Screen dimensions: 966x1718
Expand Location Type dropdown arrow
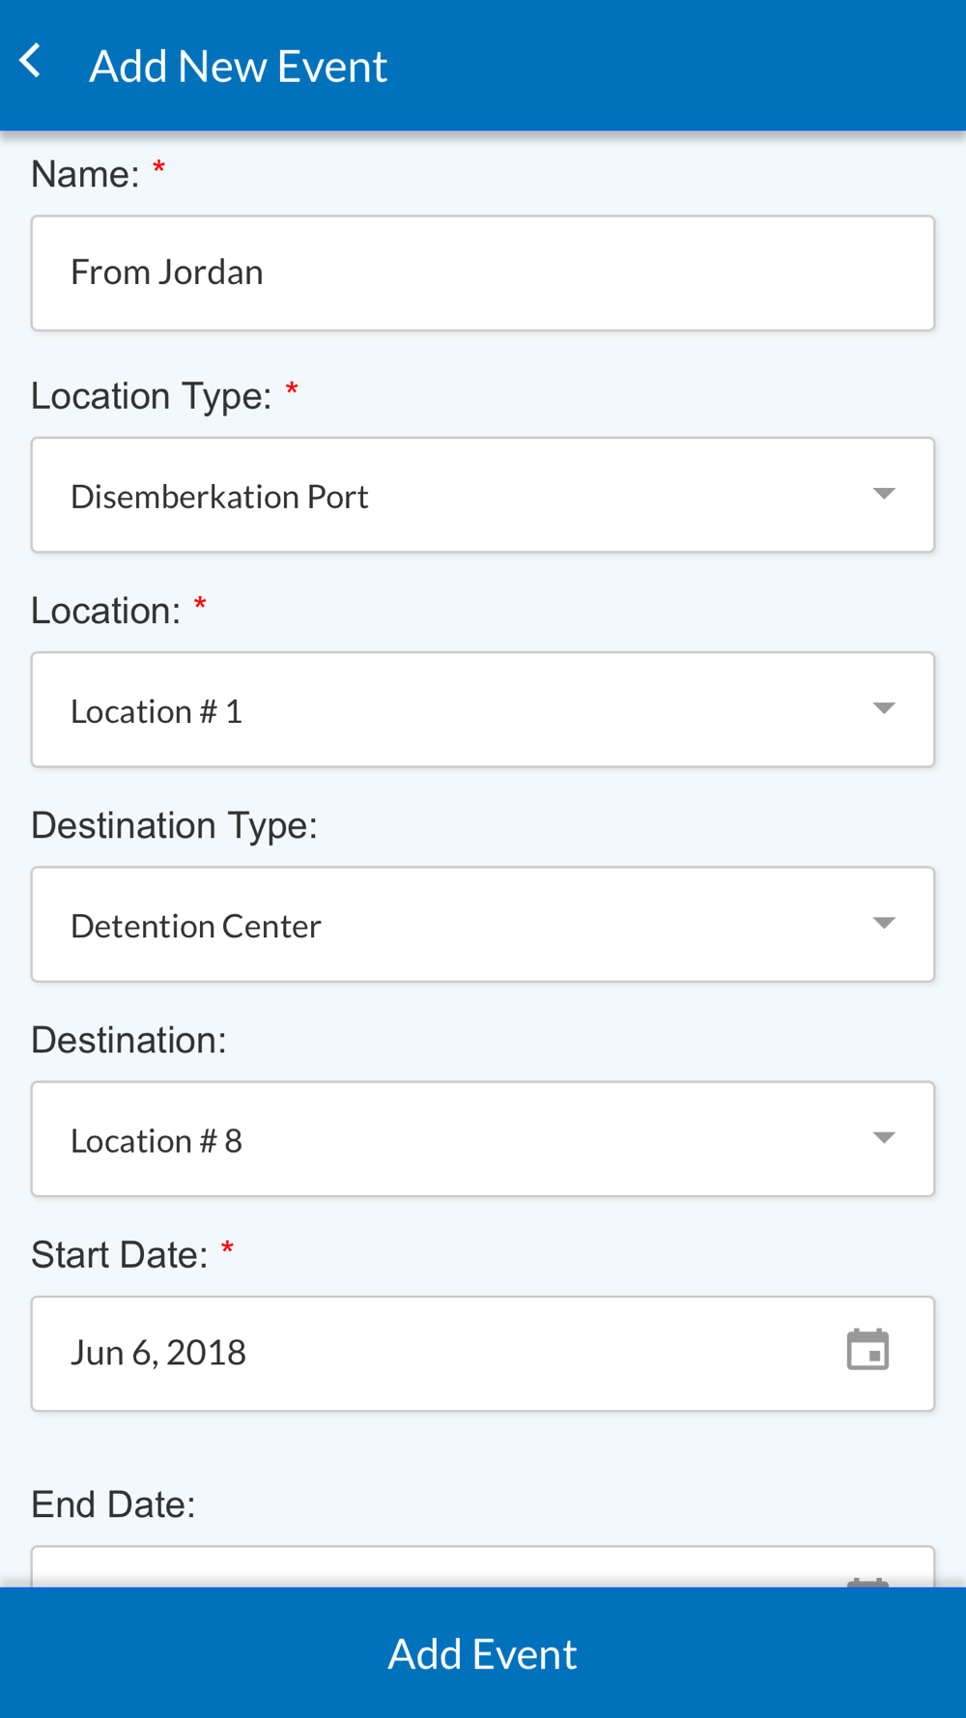pos(884,494)
